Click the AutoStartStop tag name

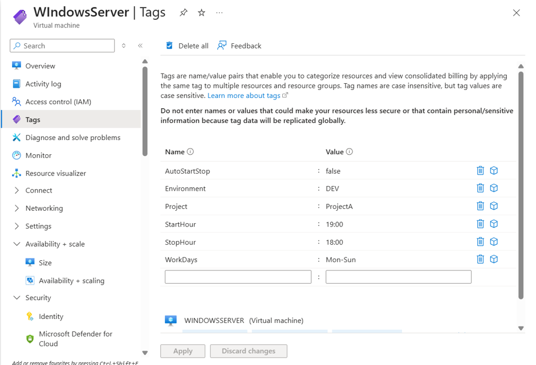(x=188, y=171)
